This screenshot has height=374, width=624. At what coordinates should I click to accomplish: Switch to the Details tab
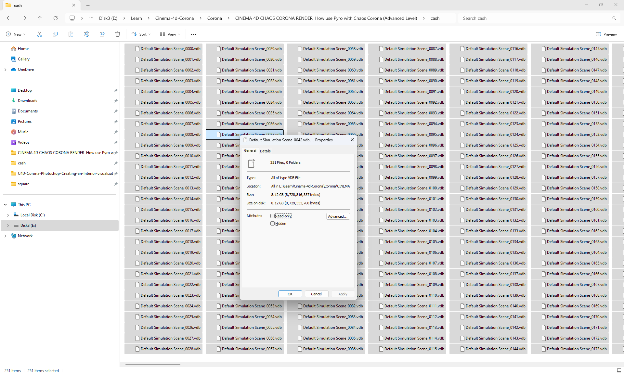265,151
